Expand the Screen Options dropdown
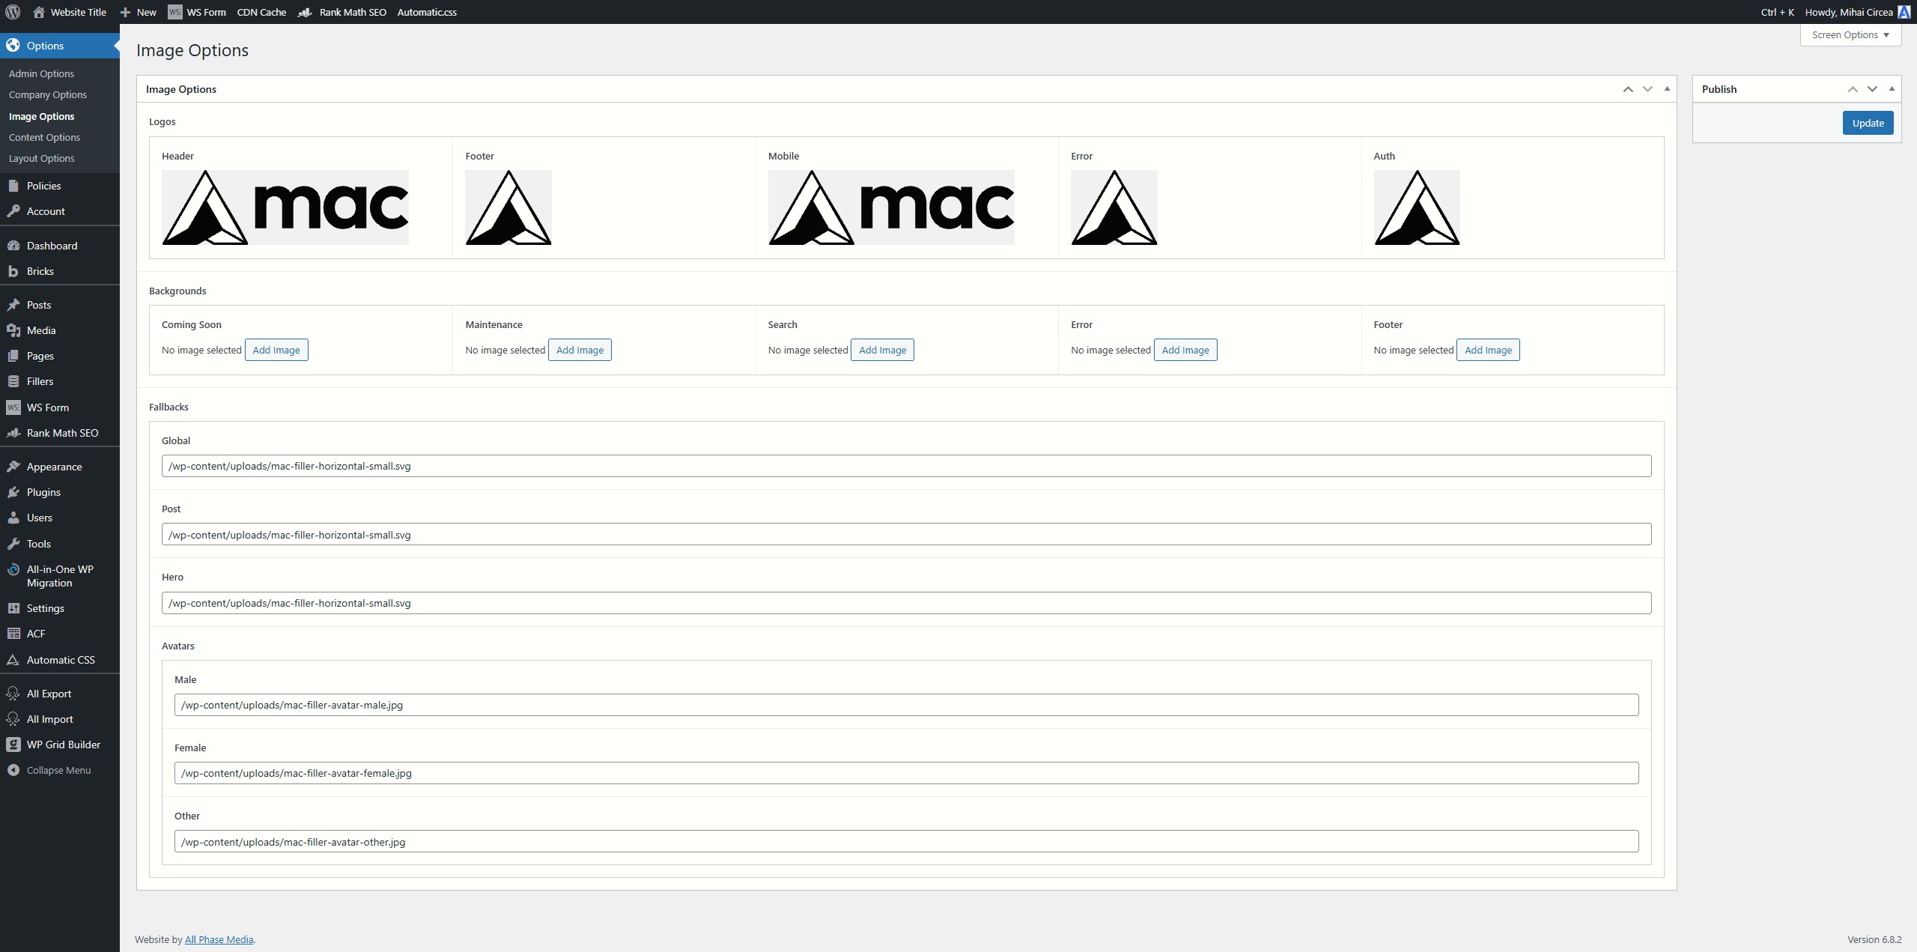The image size is (1917, 952). click(1850, 34)
